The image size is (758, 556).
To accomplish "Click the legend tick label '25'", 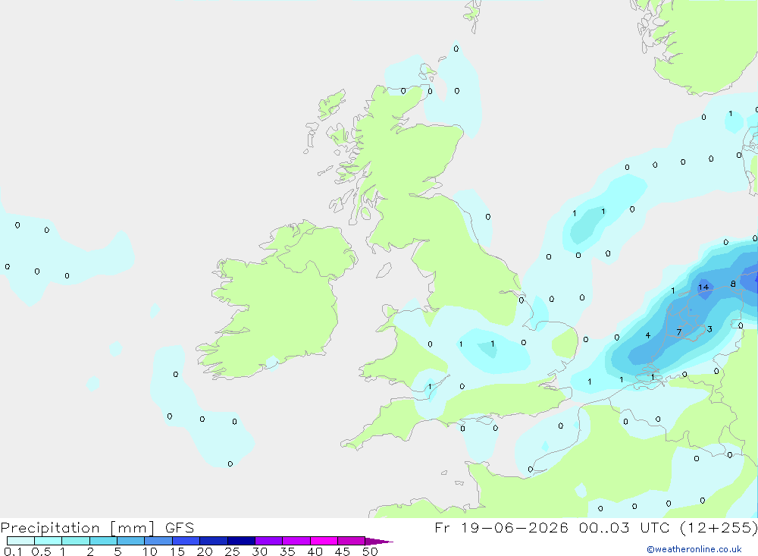I will tap(232, 551).
